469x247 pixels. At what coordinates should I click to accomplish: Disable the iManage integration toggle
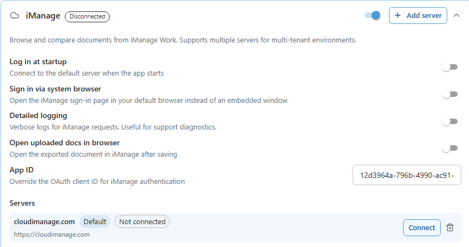(372, 15)
